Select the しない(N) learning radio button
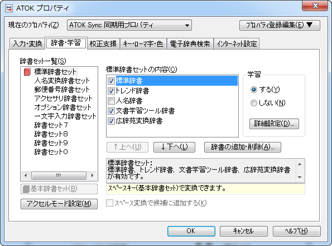This screenshot has width=332, height=246. tap(254, 103)
